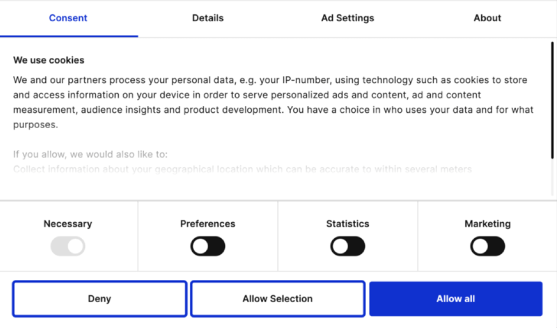Switch to the Consent tab
The image size is (557, 328).
[68, 18]
